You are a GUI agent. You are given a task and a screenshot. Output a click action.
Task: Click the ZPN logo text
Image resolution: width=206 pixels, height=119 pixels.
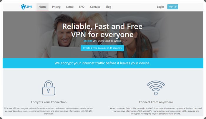(29, 7)
